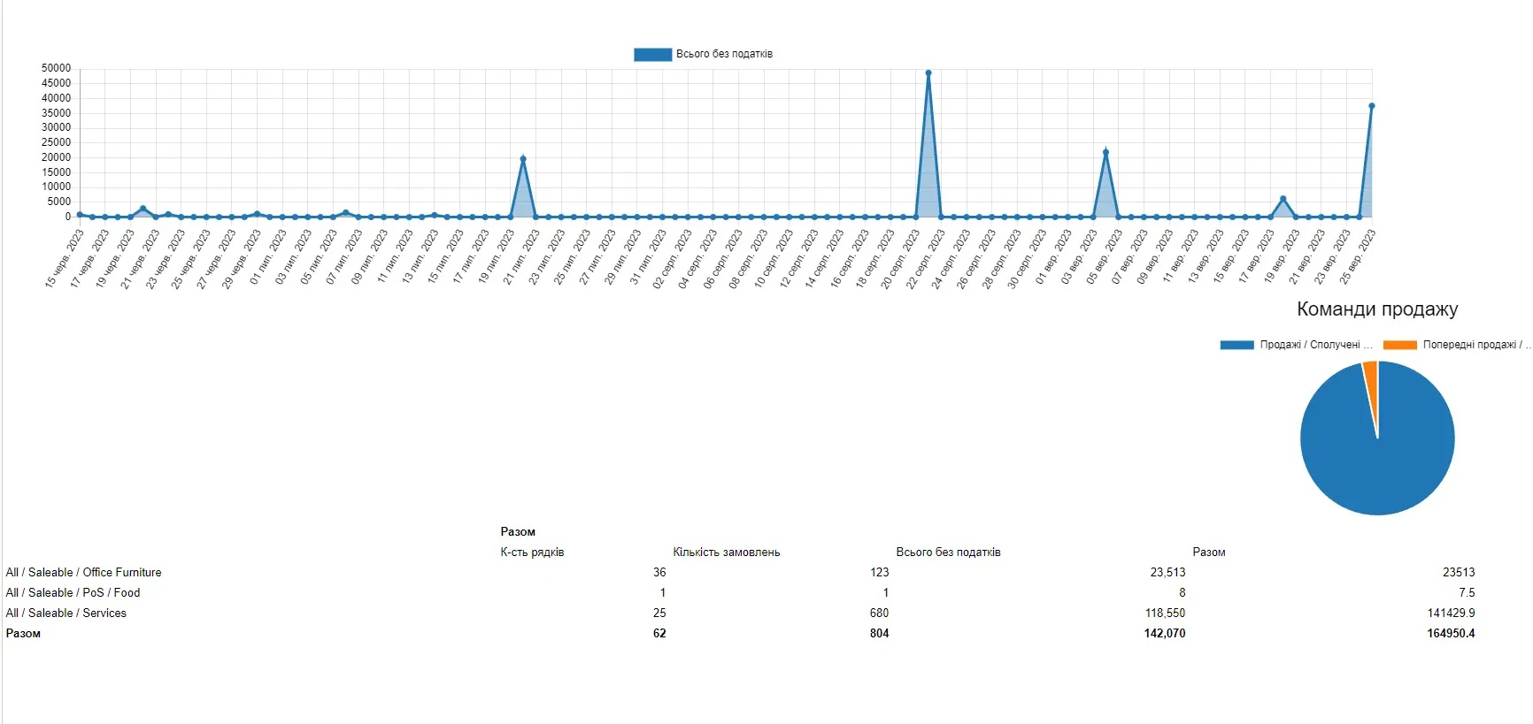Click the 'Всього без податків' table column header
The image size is (1533, 724).
[948, 553]
